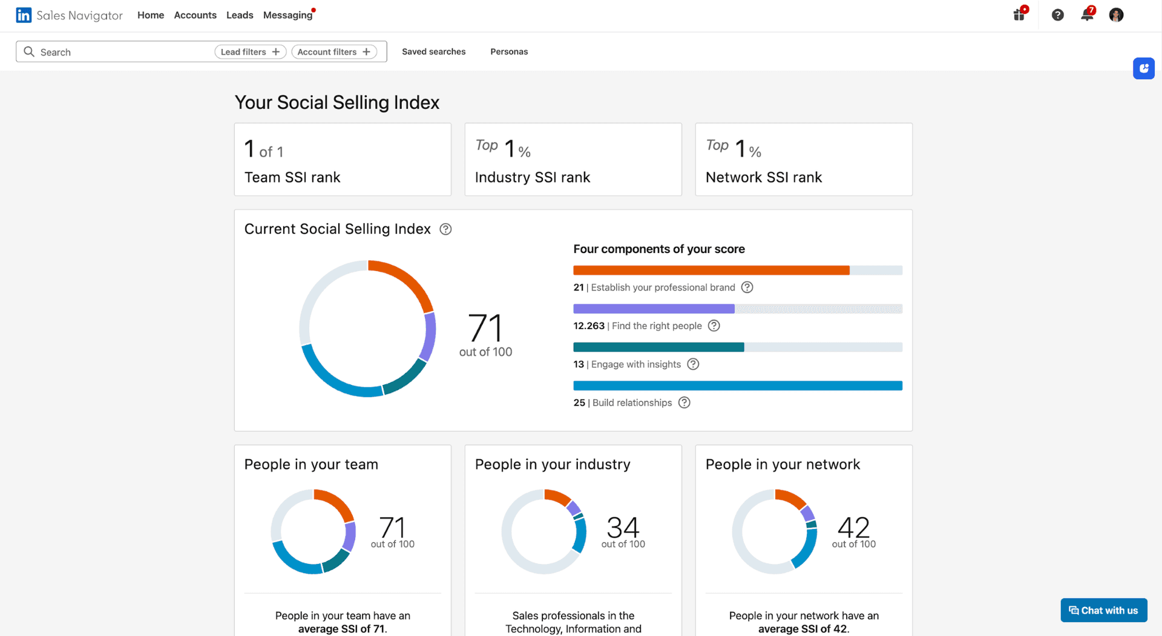Click the help icon beside Establish your professional brand
Screen dimensions: 1162x636
point(748,287)
